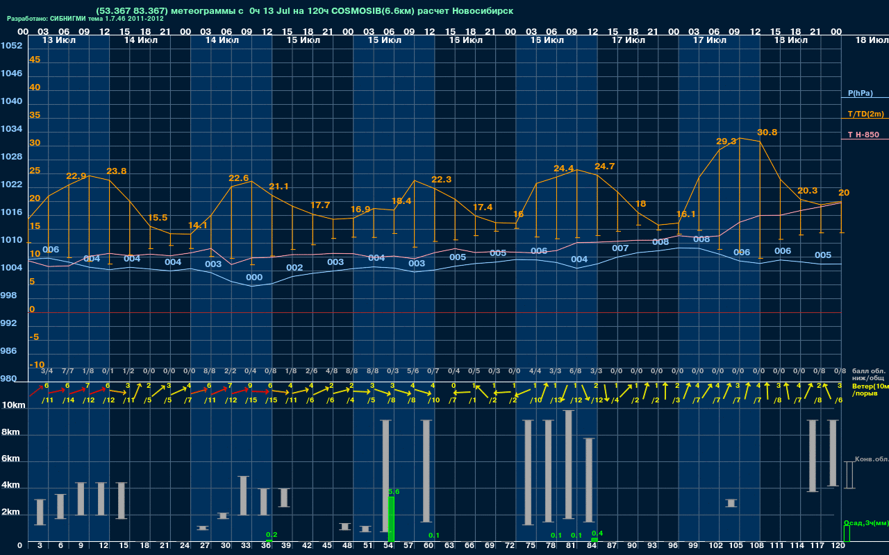Click the 0.2 precipitation amount label
Screen dimensions: 889x555
tap(272, 534)
